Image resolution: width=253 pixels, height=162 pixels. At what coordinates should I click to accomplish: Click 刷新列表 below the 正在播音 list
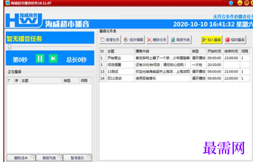[x=50, y=158]
